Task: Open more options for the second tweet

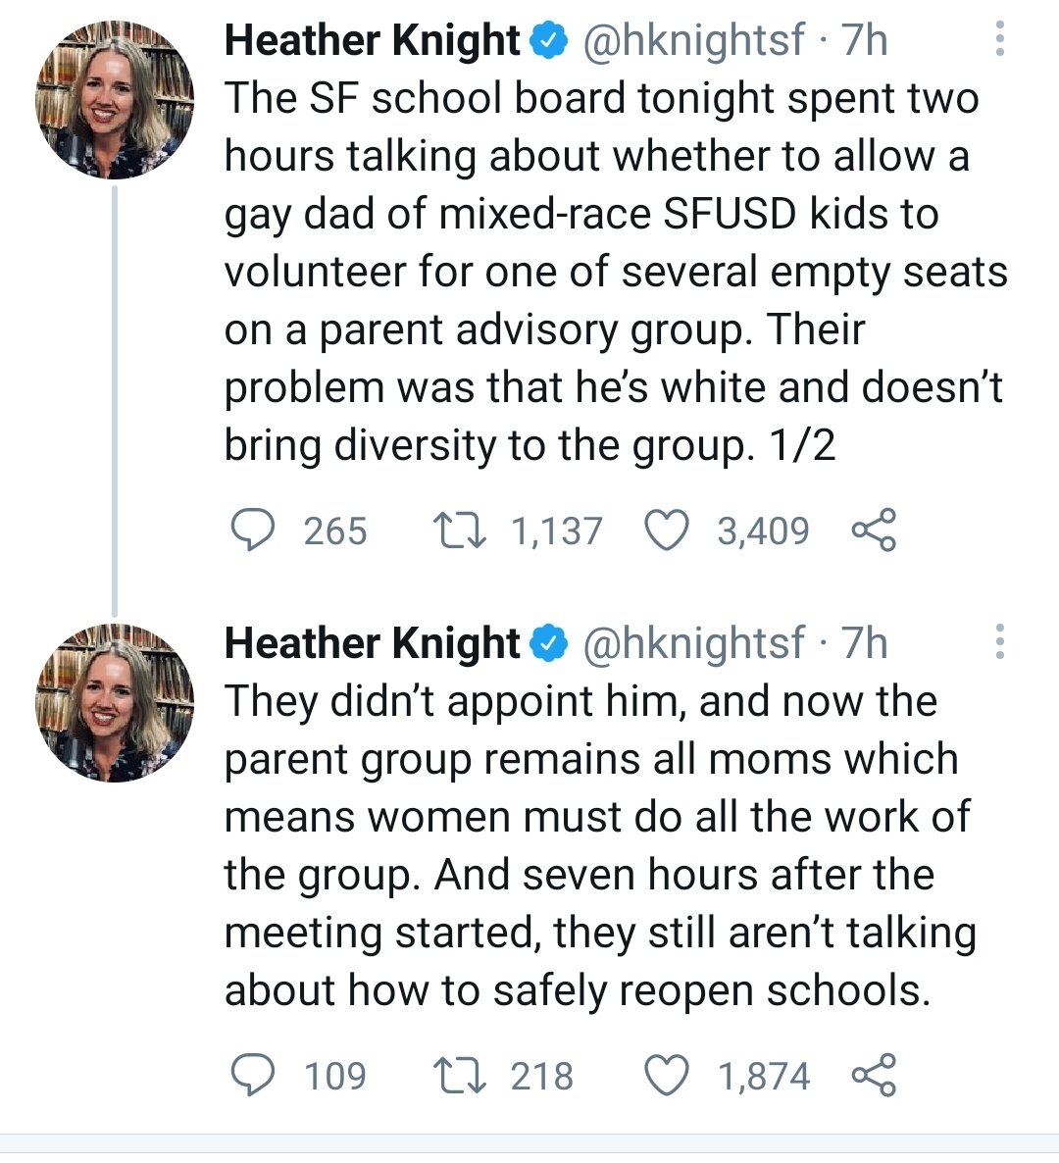Action: pos(999,642)
